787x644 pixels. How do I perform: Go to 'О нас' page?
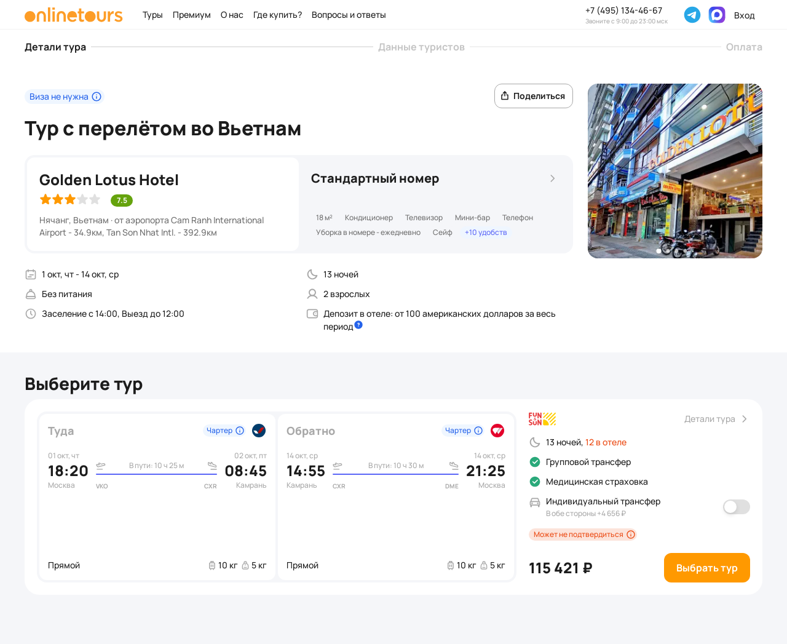tap(232, 15)
